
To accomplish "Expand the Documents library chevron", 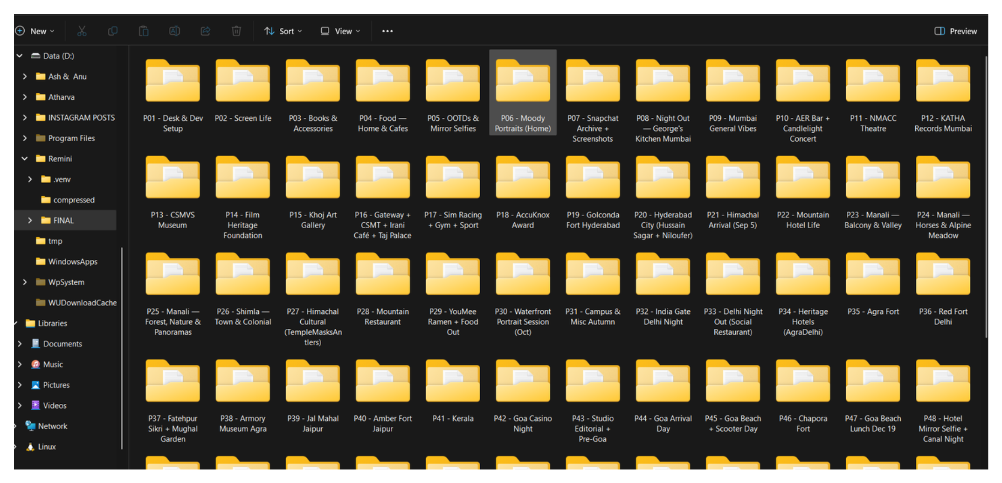I will coord(20,344).
